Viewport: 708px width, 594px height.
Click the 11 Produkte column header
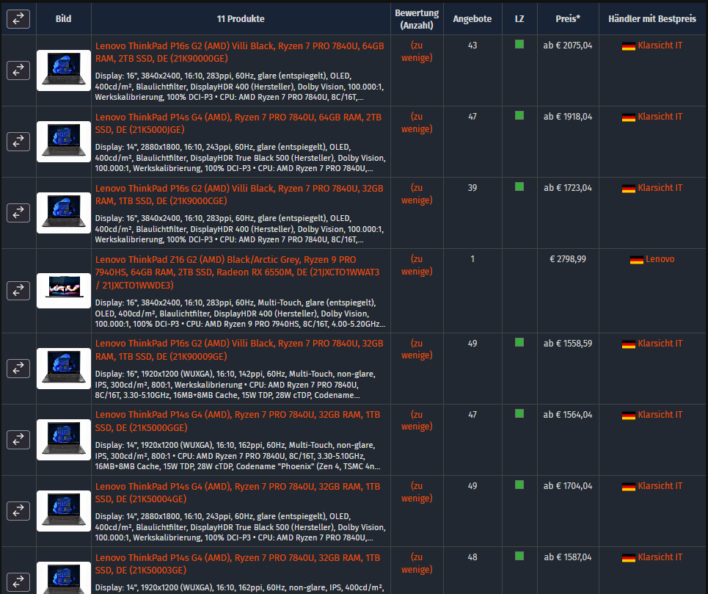[x=241, y=19]
